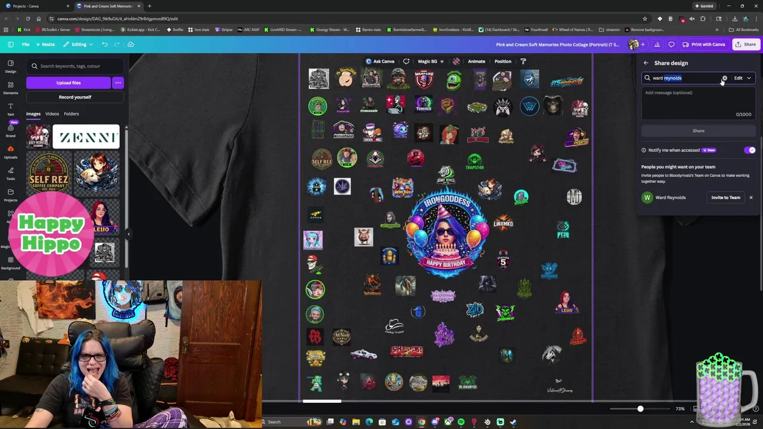This screenshot has width=763, height=429.
Task: Click the horizontal canvas scrollbar thumb
Action: coord(322,401)
